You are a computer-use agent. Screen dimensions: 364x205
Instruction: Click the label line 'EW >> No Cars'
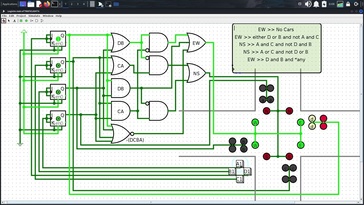coord(276,29)
